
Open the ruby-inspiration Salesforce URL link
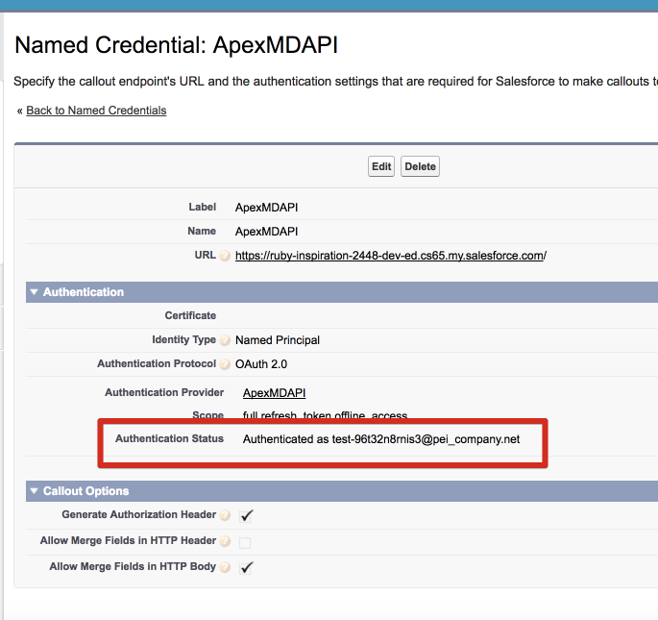[x=391, y=256]
